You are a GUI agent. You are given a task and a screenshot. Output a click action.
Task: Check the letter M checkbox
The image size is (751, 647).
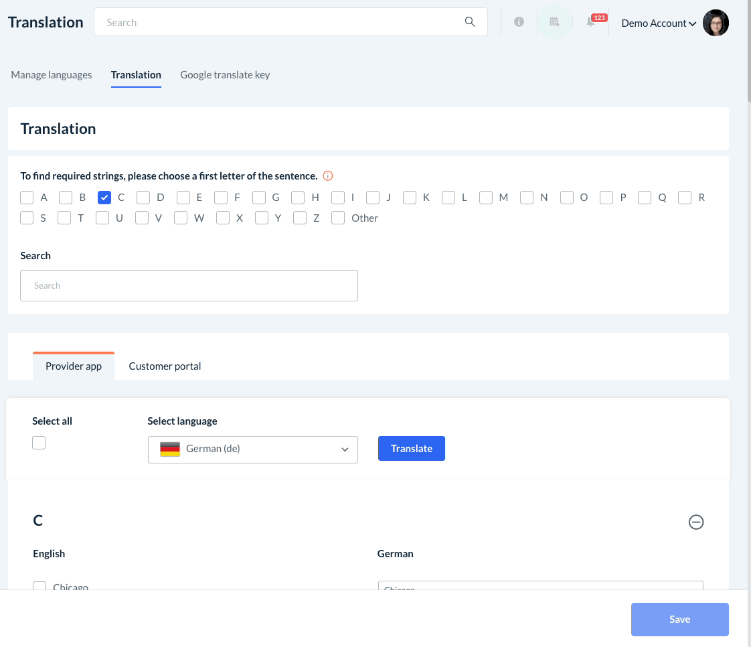point(486,198)
